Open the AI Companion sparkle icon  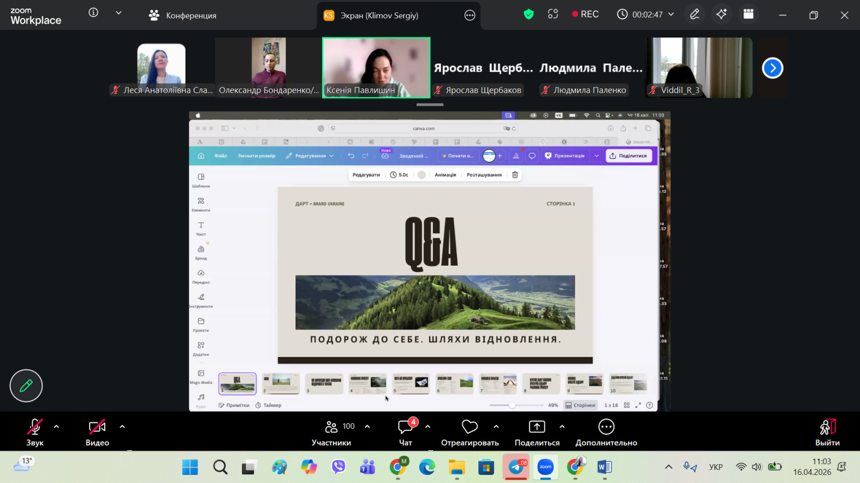point(721,14)
